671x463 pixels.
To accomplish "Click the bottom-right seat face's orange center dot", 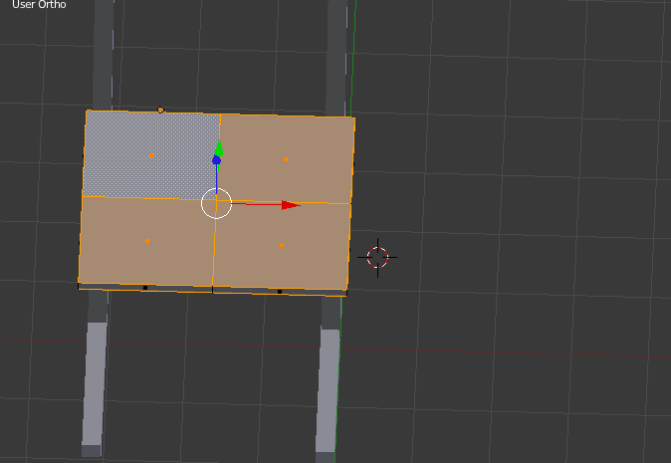I will 281,245.
